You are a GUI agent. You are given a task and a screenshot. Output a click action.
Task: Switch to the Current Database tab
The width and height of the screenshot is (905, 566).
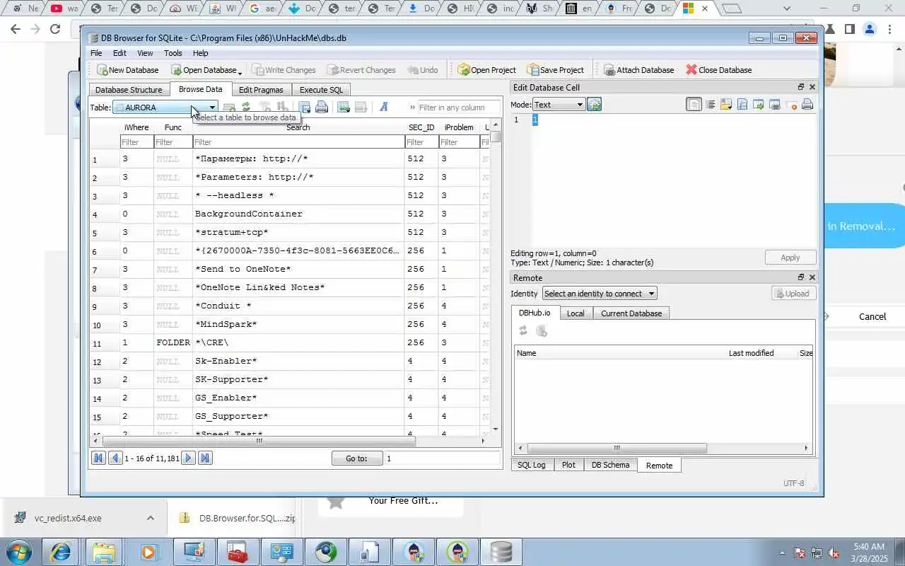point(631,313)
